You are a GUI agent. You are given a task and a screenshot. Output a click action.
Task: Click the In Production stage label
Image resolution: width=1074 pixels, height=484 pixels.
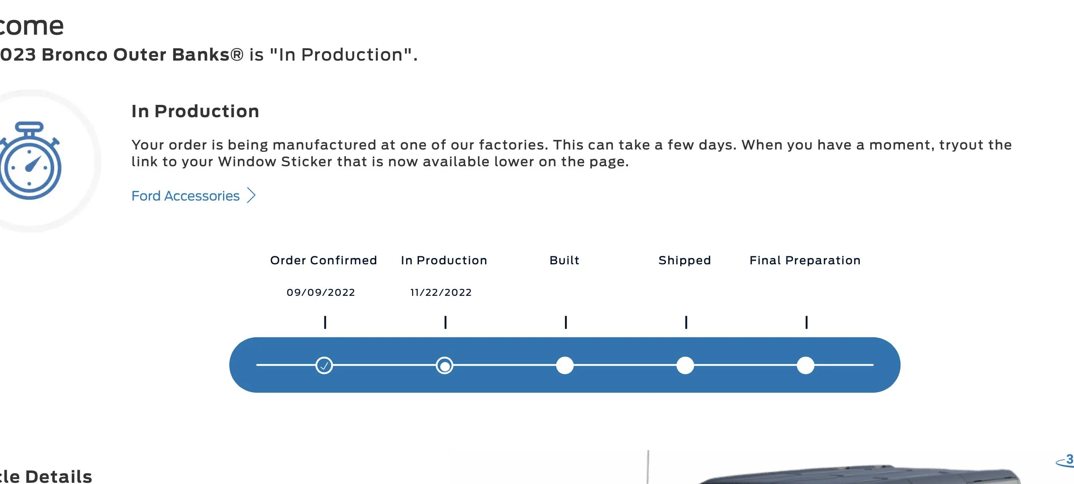444,260
